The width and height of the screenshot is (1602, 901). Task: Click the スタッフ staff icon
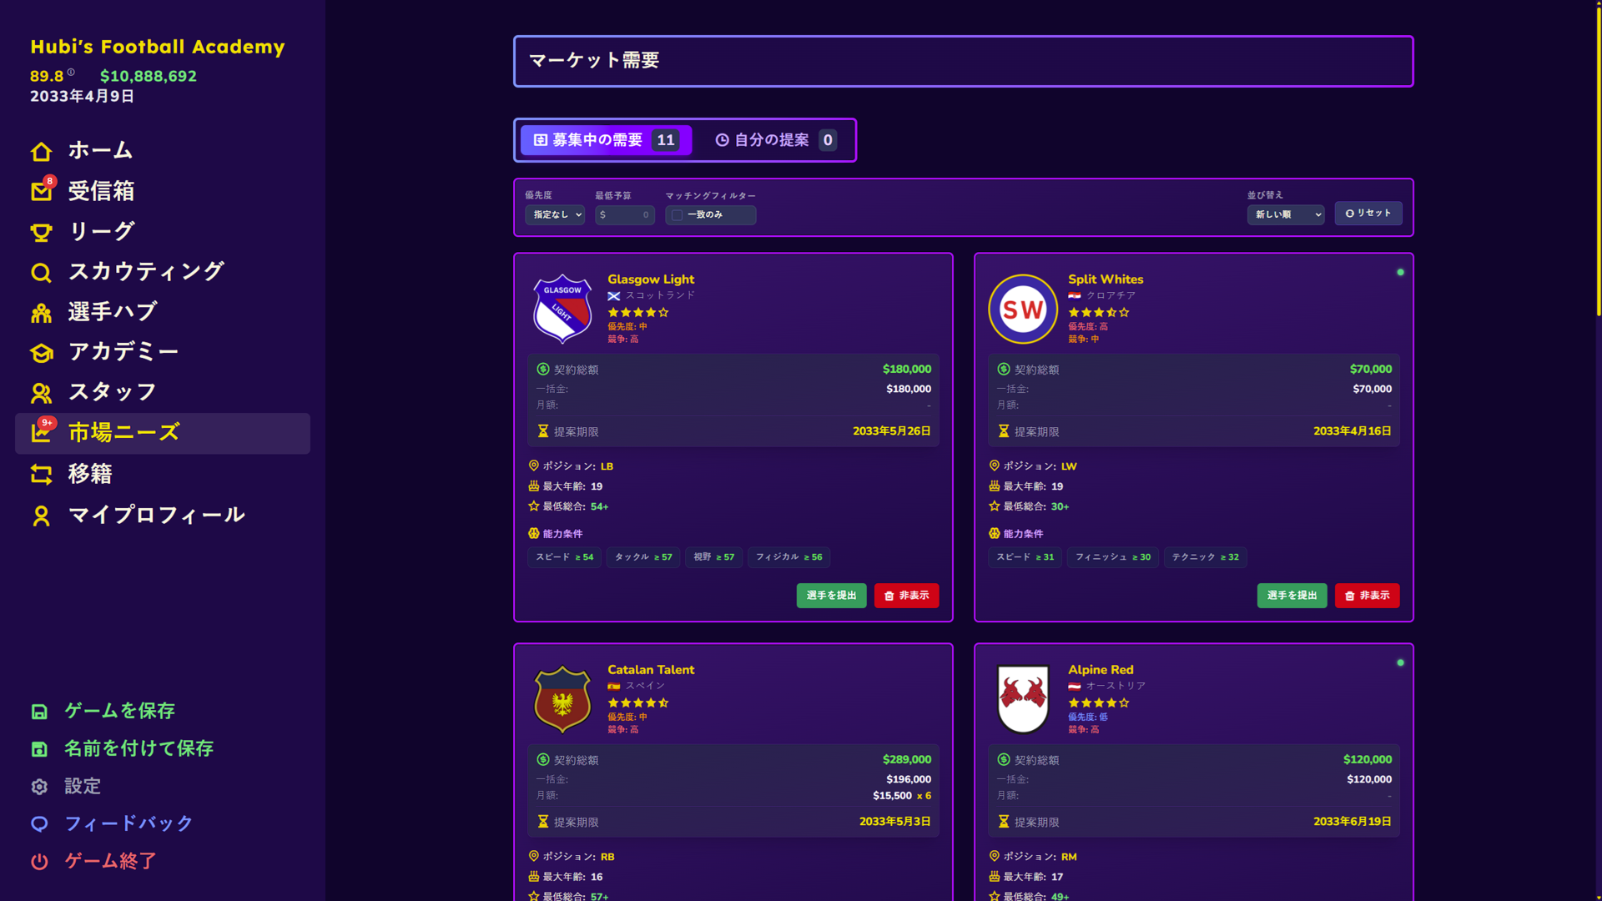coord(41,392)
